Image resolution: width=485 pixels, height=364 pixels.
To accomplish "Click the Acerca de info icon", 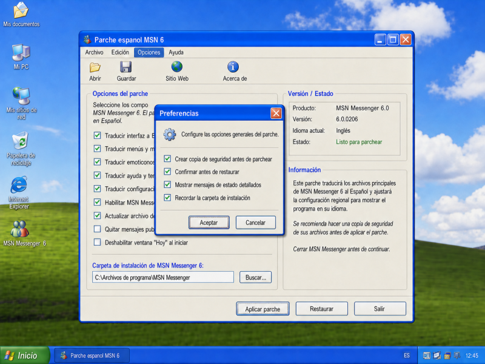I will pos(233,67).
